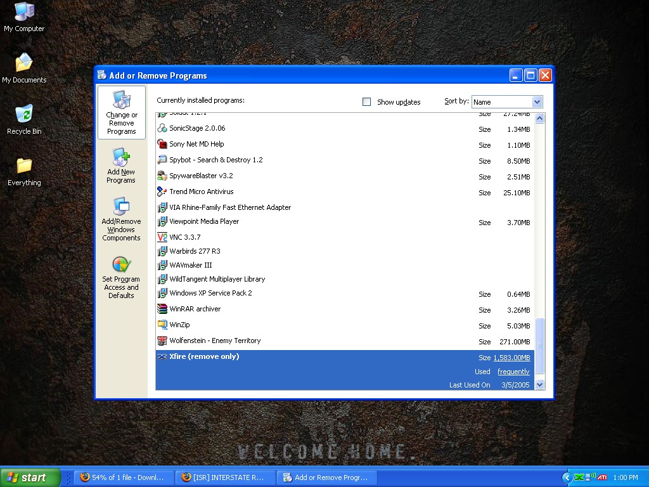The height and width of the screenshot is (487, 649).
Task: Switch to [ISR] INTERSTATE taskbar button
Action: pos(225,477)
